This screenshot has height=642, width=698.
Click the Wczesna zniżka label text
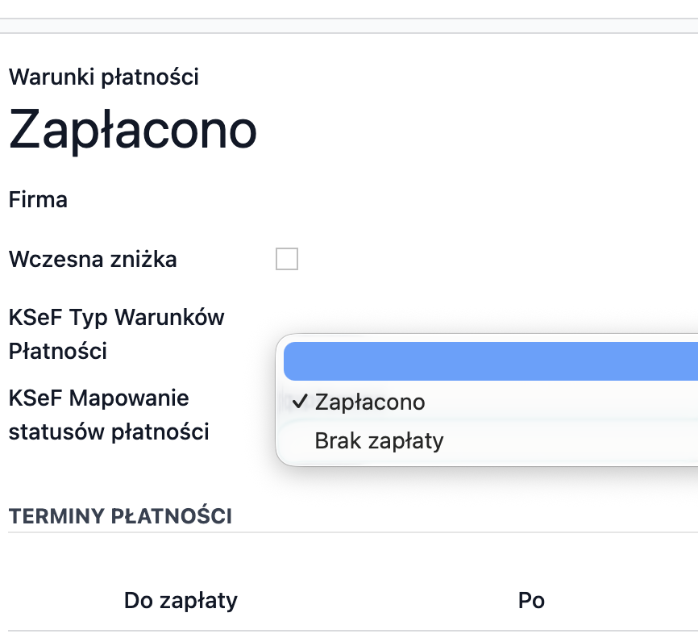click(93, 260)
